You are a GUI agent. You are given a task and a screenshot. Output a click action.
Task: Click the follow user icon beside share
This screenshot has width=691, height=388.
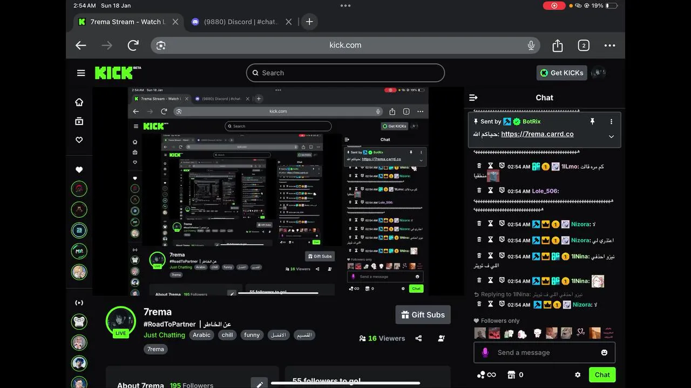pyautogui.click(x=442, y=338)
